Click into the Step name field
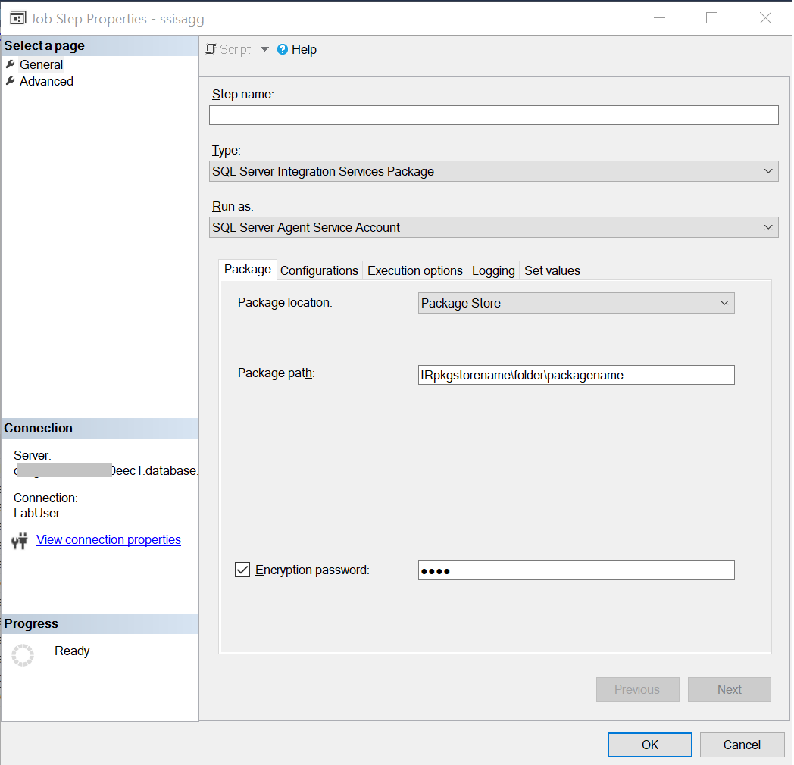This screenshot has height=765, width=794. [x=494, y=115]
